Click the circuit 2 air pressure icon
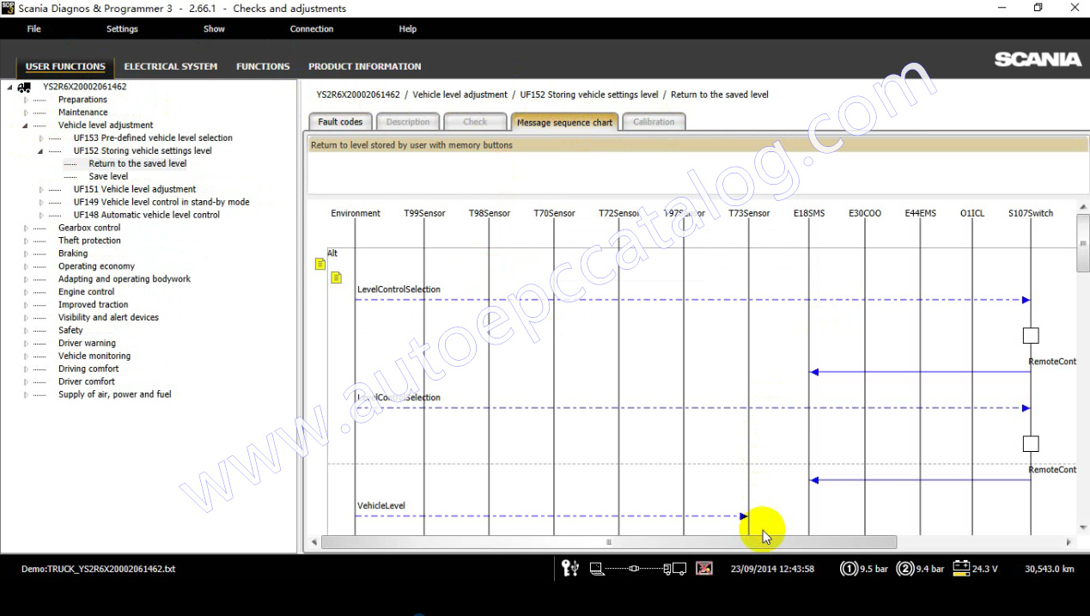 [904, 568]
